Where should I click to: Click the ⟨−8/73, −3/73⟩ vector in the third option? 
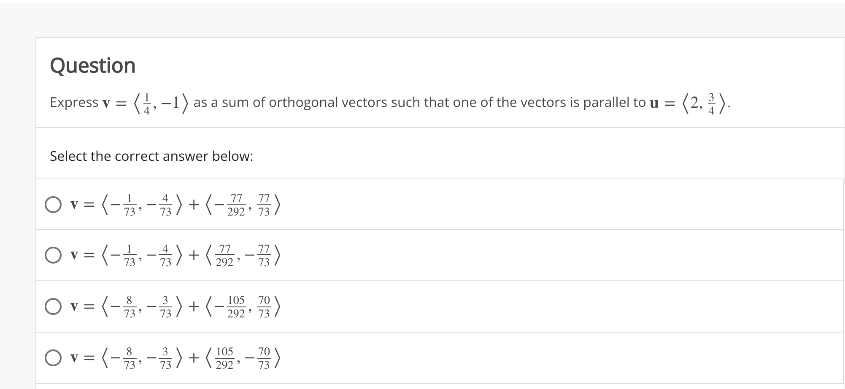pos(142,307)
